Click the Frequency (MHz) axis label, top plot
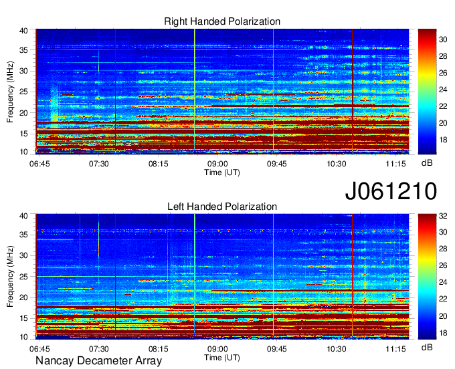The width and height of the screenshot is (455, 369). (10, 92)
